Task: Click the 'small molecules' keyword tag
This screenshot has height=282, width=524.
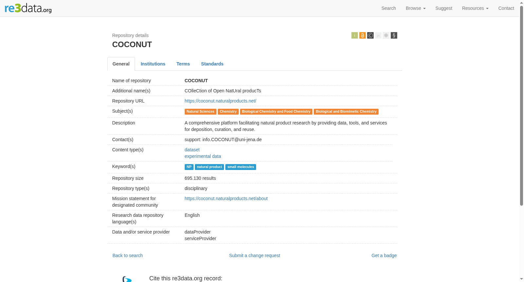Action: (241, 167)
